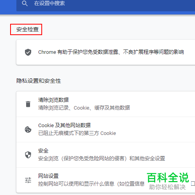Image resolution: width=195 pixels, height=195 pixels.
Task: Click the security shield icon beside 安全
Action: [28, 155]
